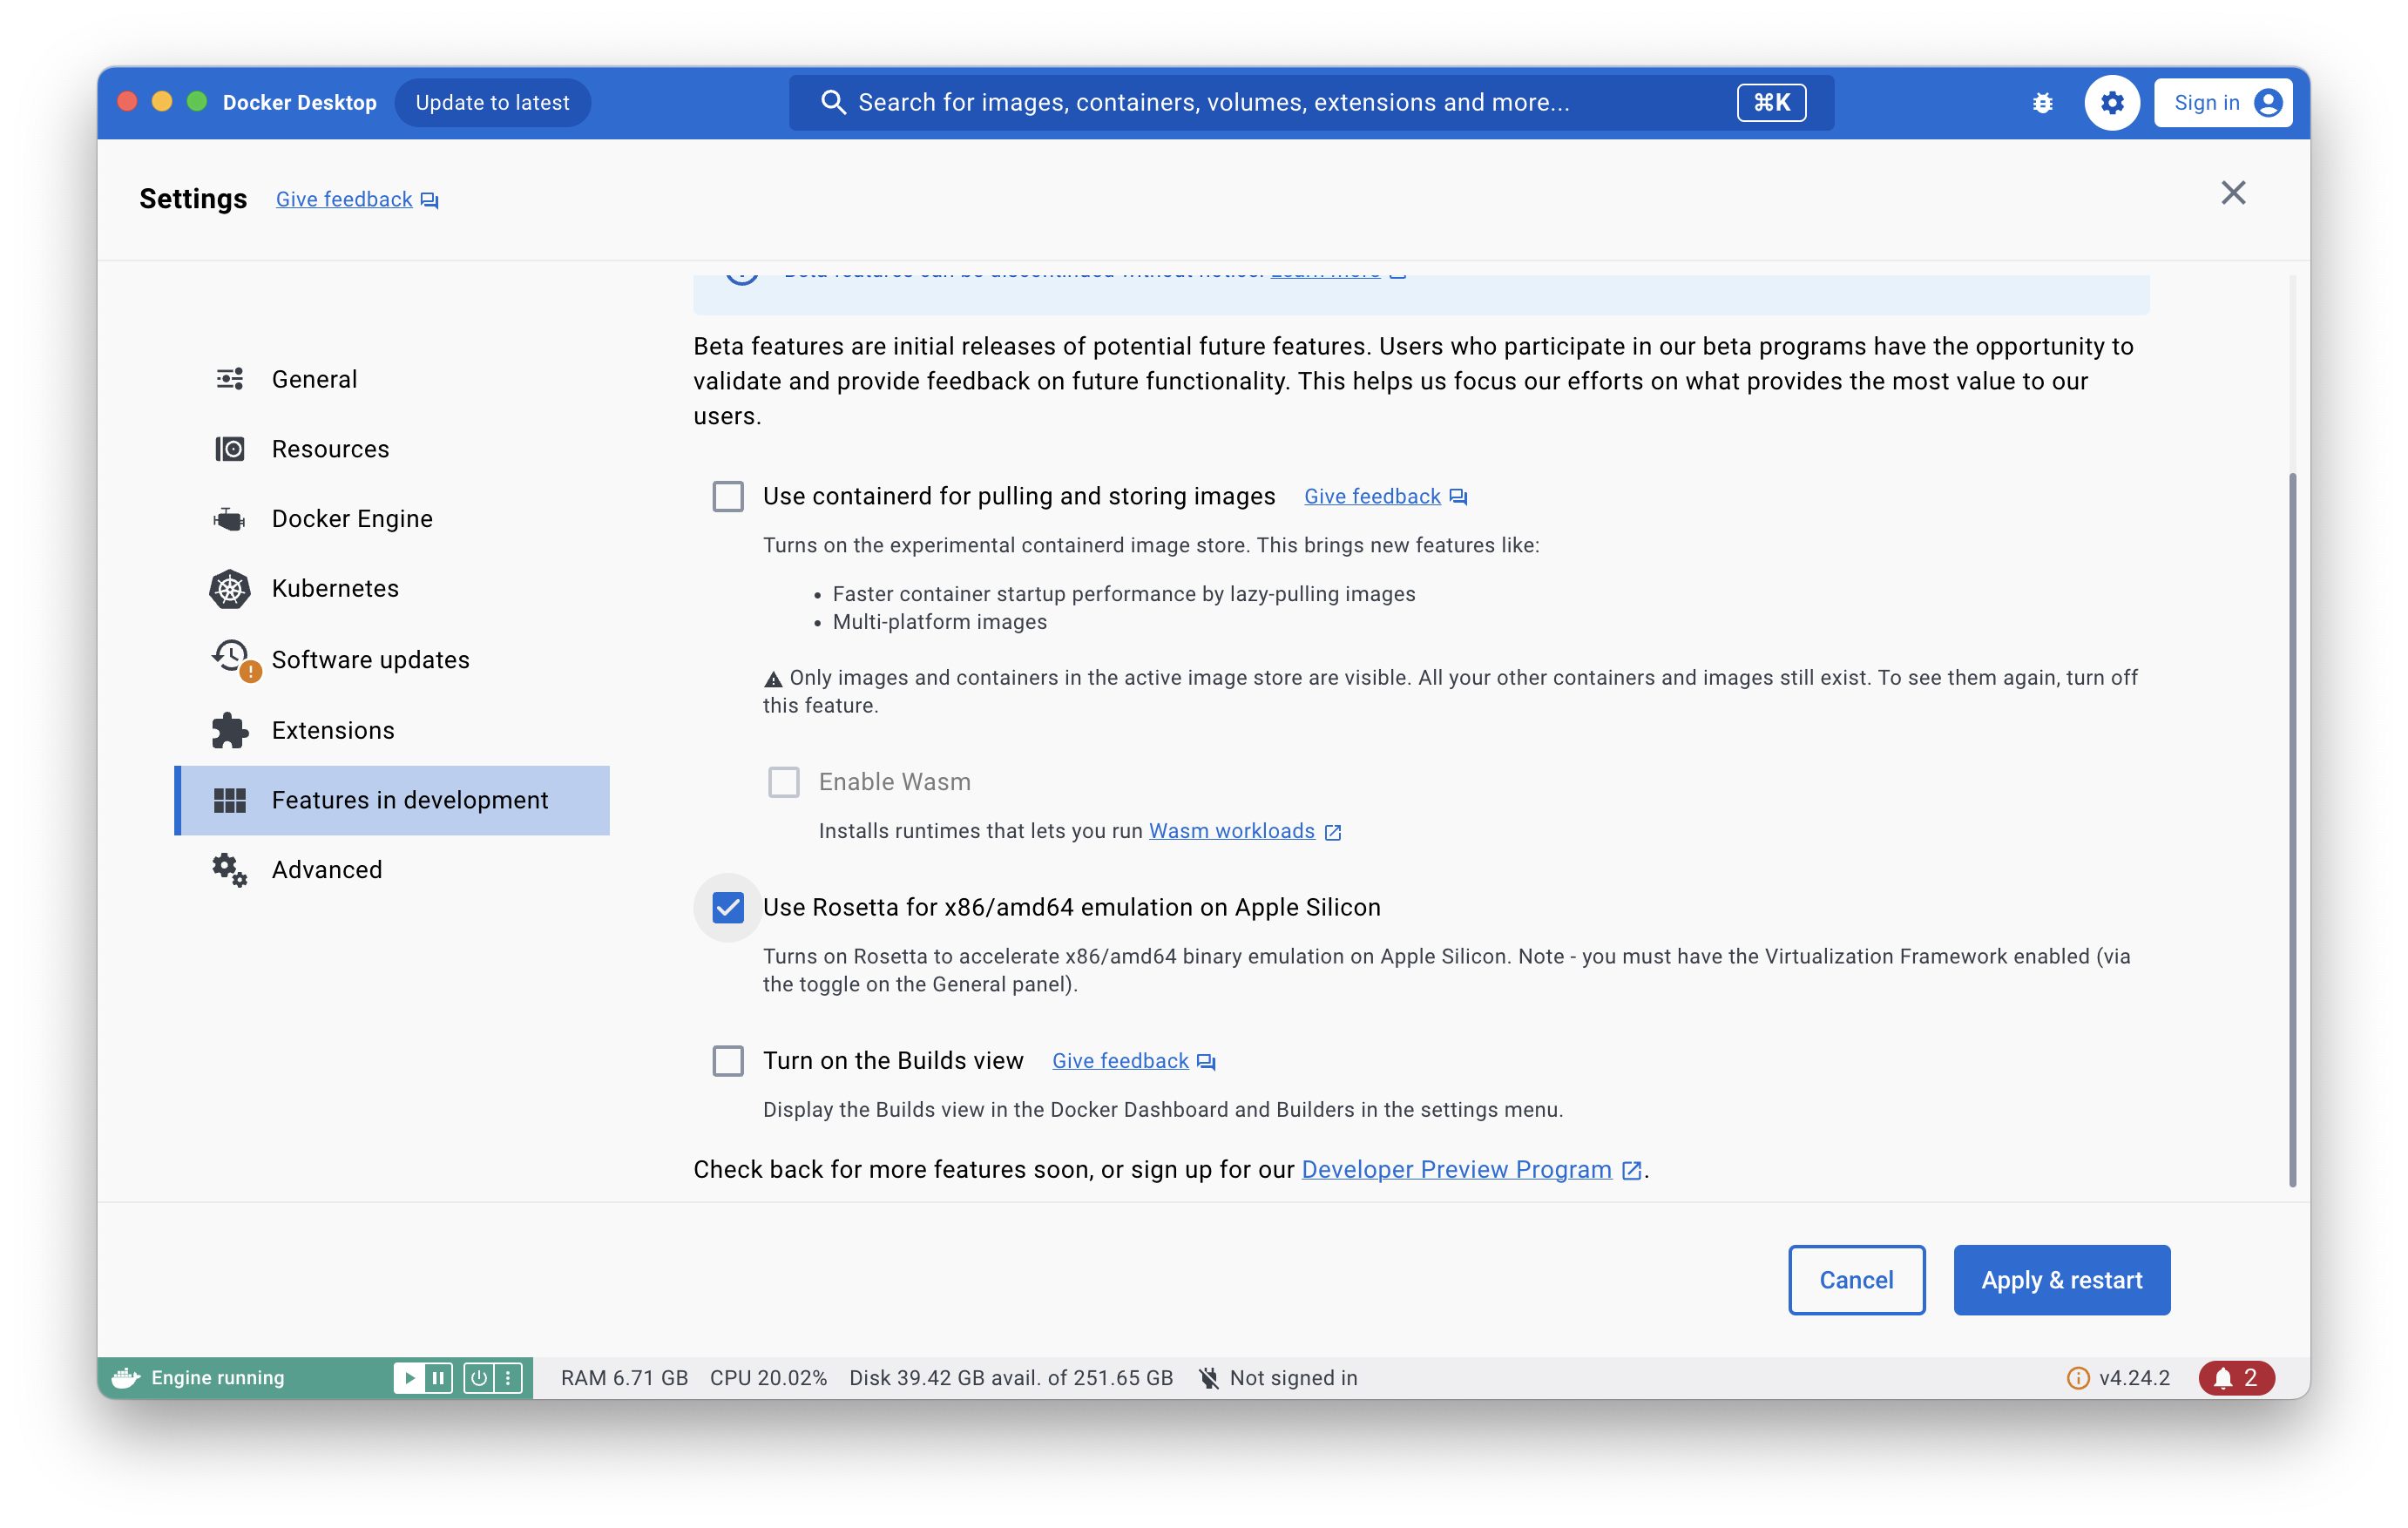
Task: Click the settings gear icon in header
Action: [2111, 102]
